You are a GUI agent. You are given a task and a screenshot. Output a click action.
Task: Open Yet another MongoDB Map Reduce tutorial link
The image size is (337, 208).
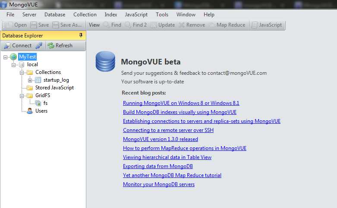point(172,175)
